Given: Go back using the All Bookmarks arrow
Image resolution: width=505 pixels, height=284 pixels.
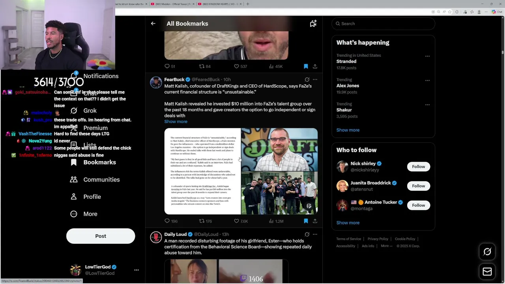Looking at the screenshot, I should pyautogui.click(x=153, y=24).
